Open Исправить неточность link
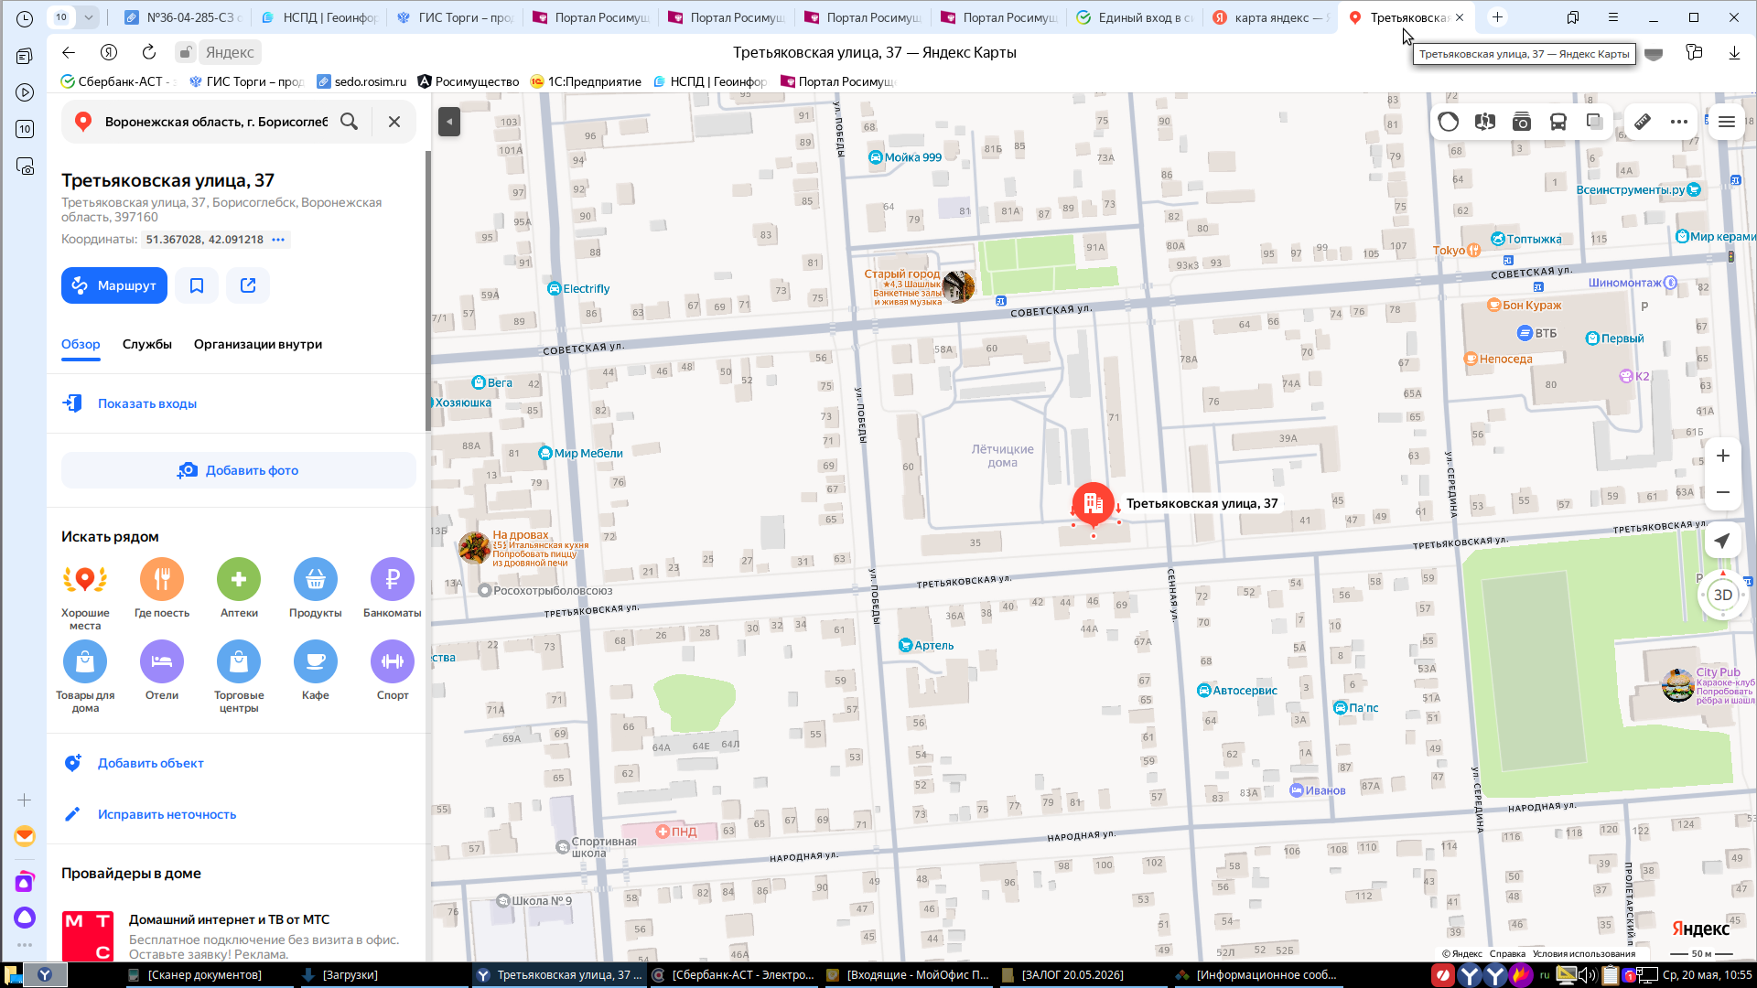This screenshot has height=988, width=1757. click(x=167, y=814)
